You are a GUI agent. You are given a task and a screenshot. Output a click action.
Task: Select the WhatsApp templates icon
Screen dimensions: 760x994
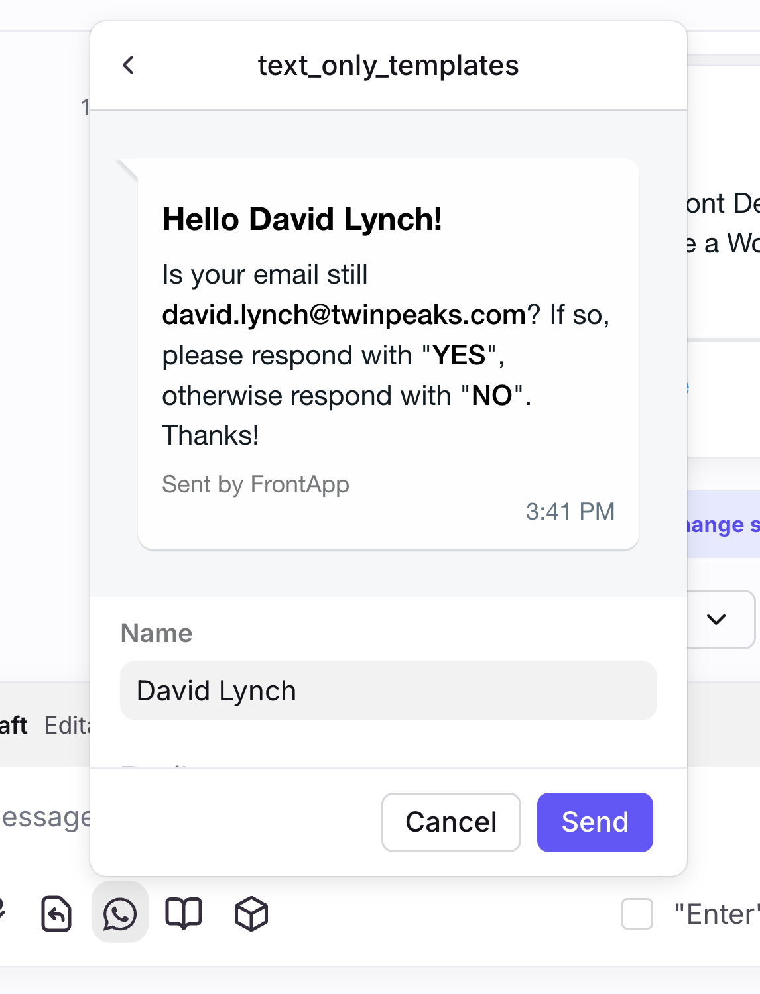point(120,914)
